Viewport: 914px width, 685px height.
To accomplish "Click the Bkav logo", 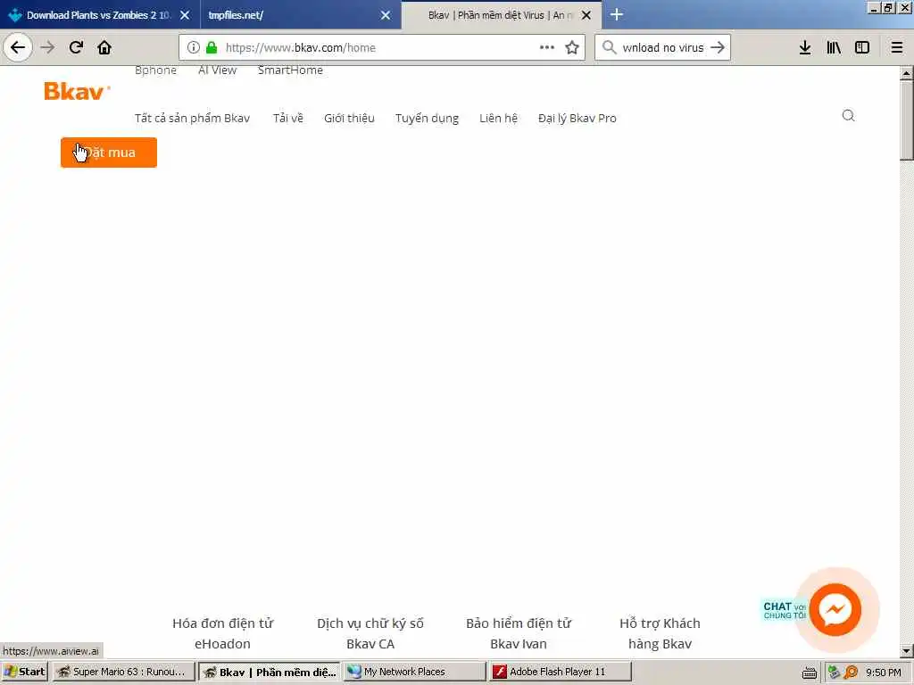I will pyautogui.click(x=77, y=91).
